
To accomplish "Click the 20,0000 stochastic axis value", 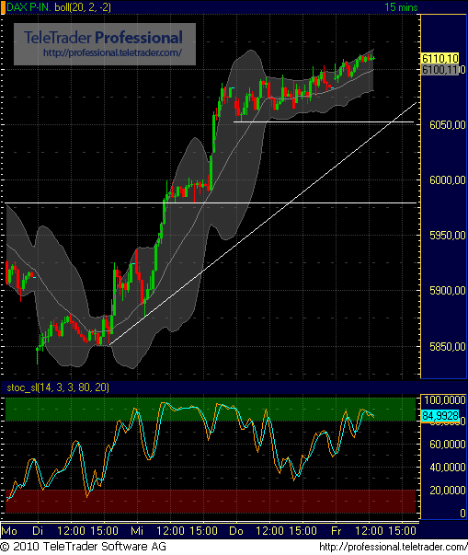I will tap(447, 491).
